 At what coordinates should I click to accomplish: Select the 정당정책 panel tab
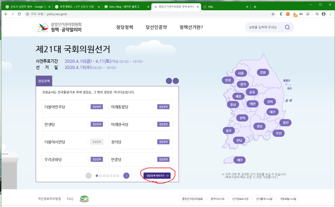click(x=44, y=81)
